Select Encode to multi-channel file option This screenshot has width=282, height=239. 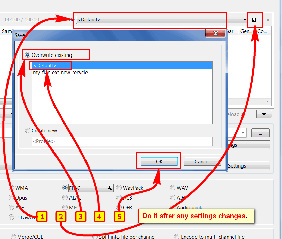[x=176, y=236]
